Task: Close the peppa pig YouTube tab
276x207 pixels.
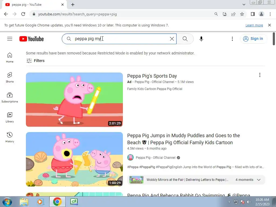Action: (63, 5)
